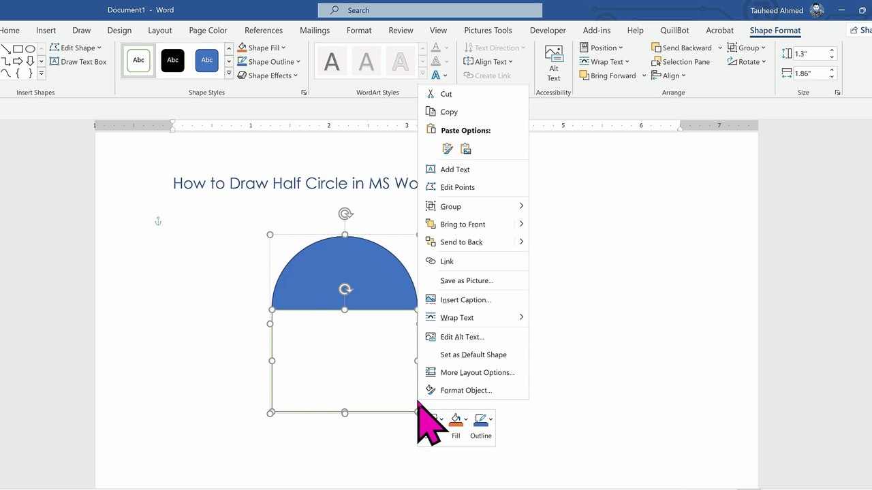Open the Selection Pane

[681, 62]
